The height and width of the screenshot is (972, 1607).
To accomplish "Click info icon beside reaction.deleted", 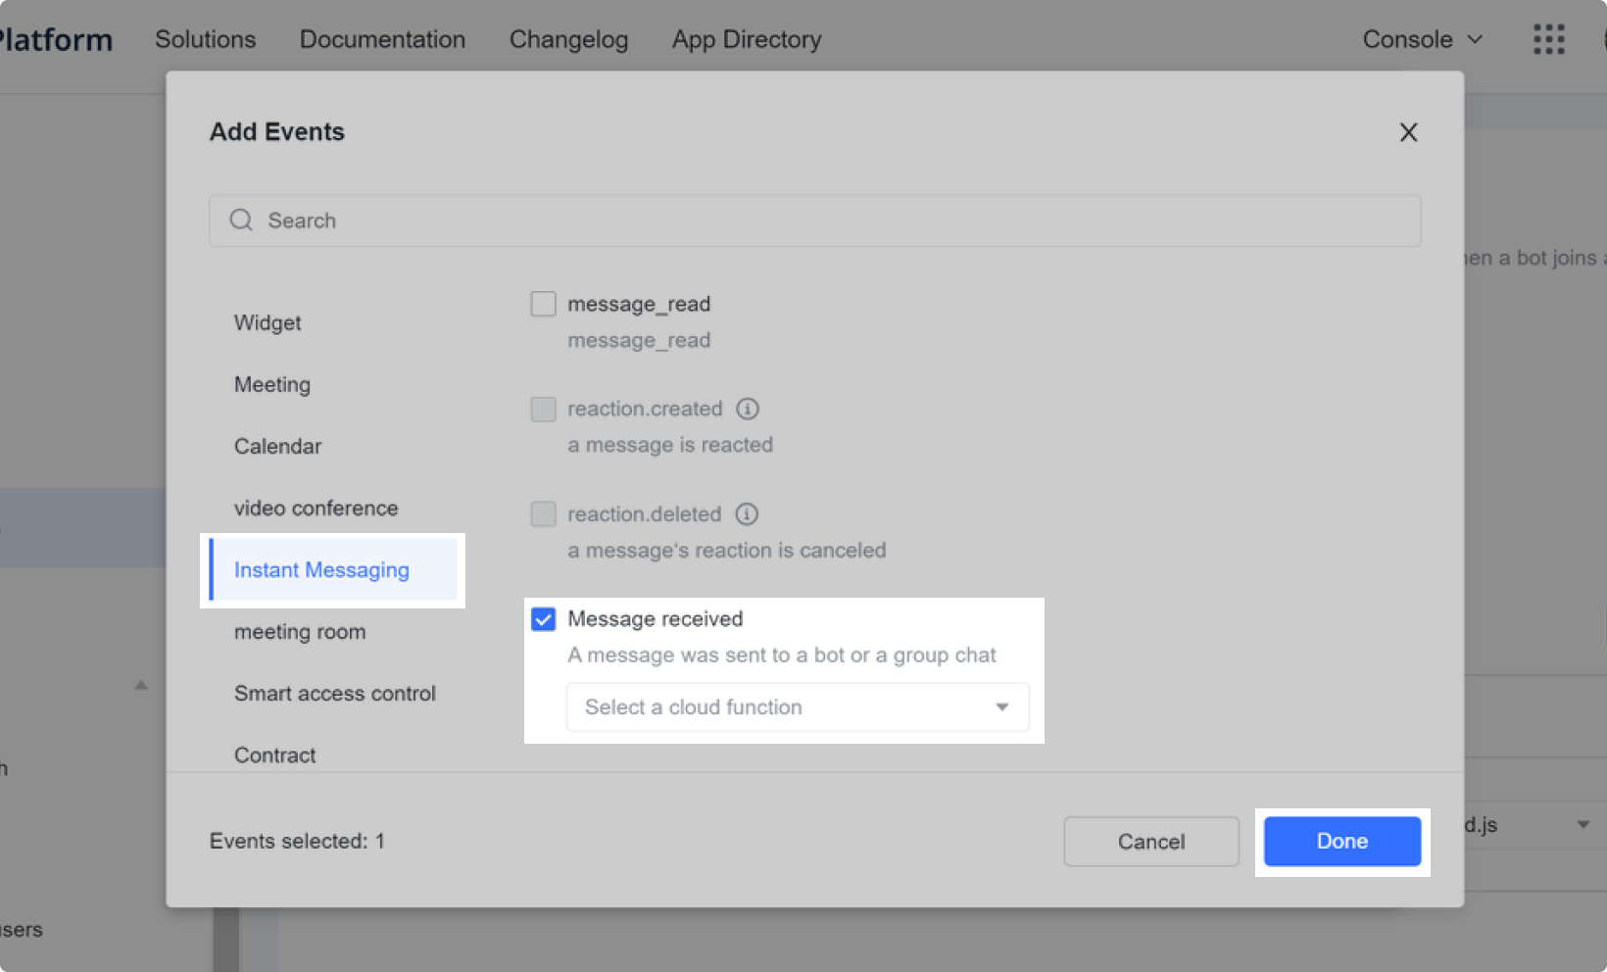I will pos(747,514).
